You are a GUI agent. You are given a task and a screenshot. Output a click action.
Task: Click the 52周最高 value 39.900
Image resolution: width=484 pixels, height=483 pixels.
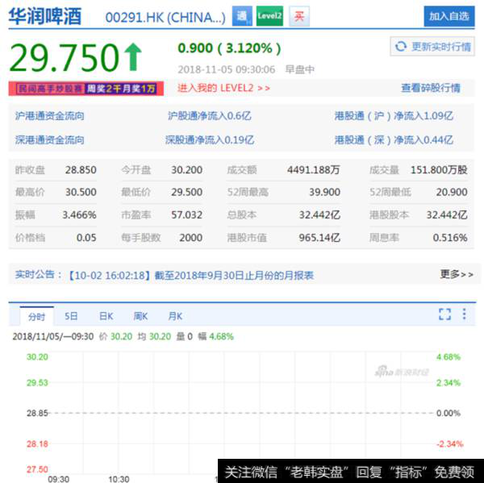[x=325, y=192]
